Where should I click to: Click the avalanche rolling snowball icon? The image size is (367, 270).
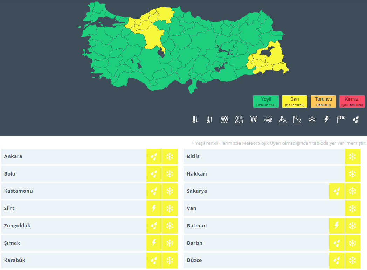coord(297,120)
